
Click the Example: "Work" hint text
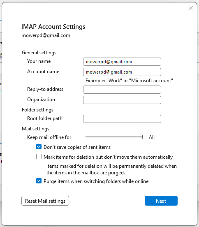[129, 81]
